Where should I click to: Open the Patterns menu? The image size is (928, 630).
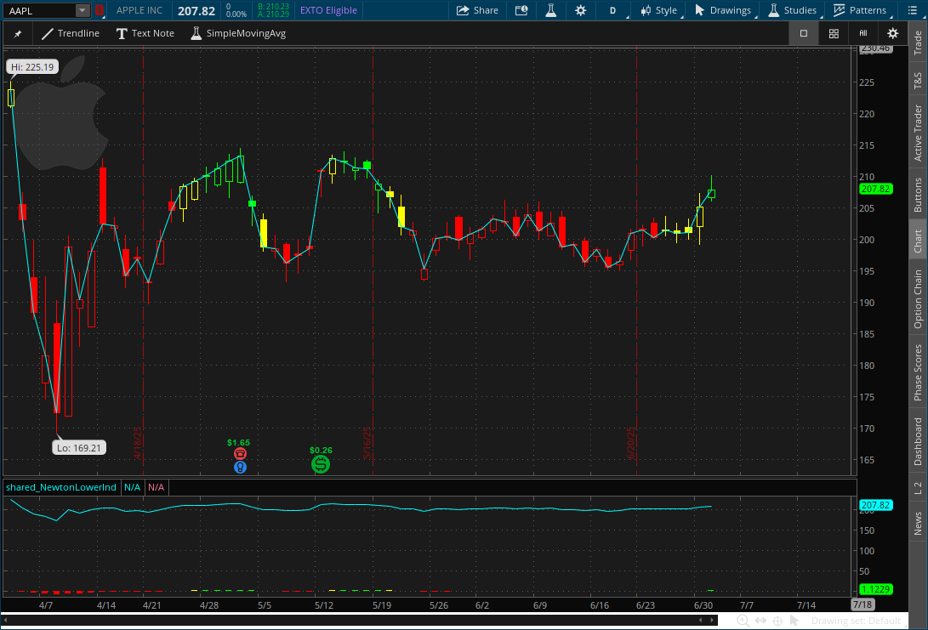tap(860, 10)
